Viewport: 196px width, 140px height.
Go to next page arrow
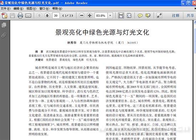(x=47, y=16)
